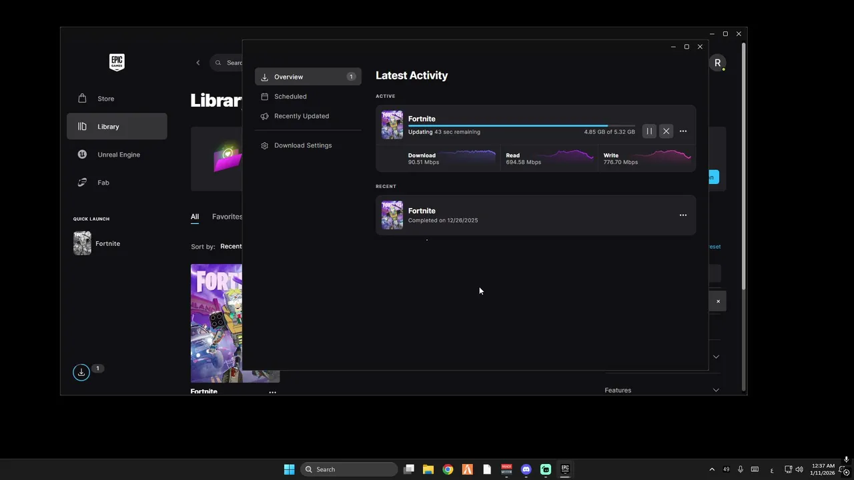Open Fab in the sidebar

(117, 183)
